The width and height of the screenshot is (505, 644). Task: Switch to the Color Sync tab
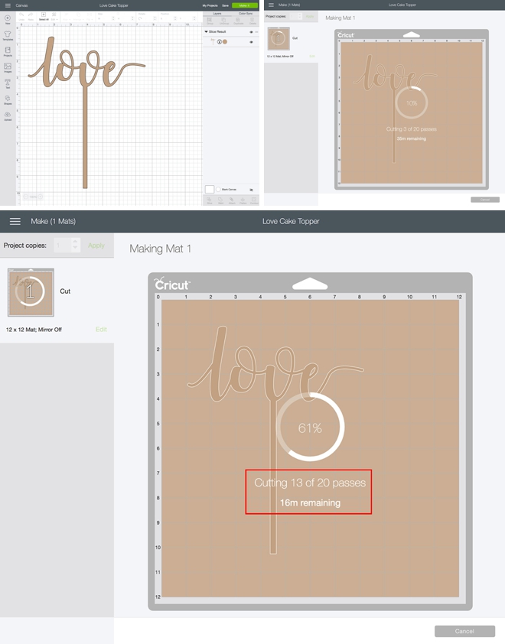(x=246, y=13)
